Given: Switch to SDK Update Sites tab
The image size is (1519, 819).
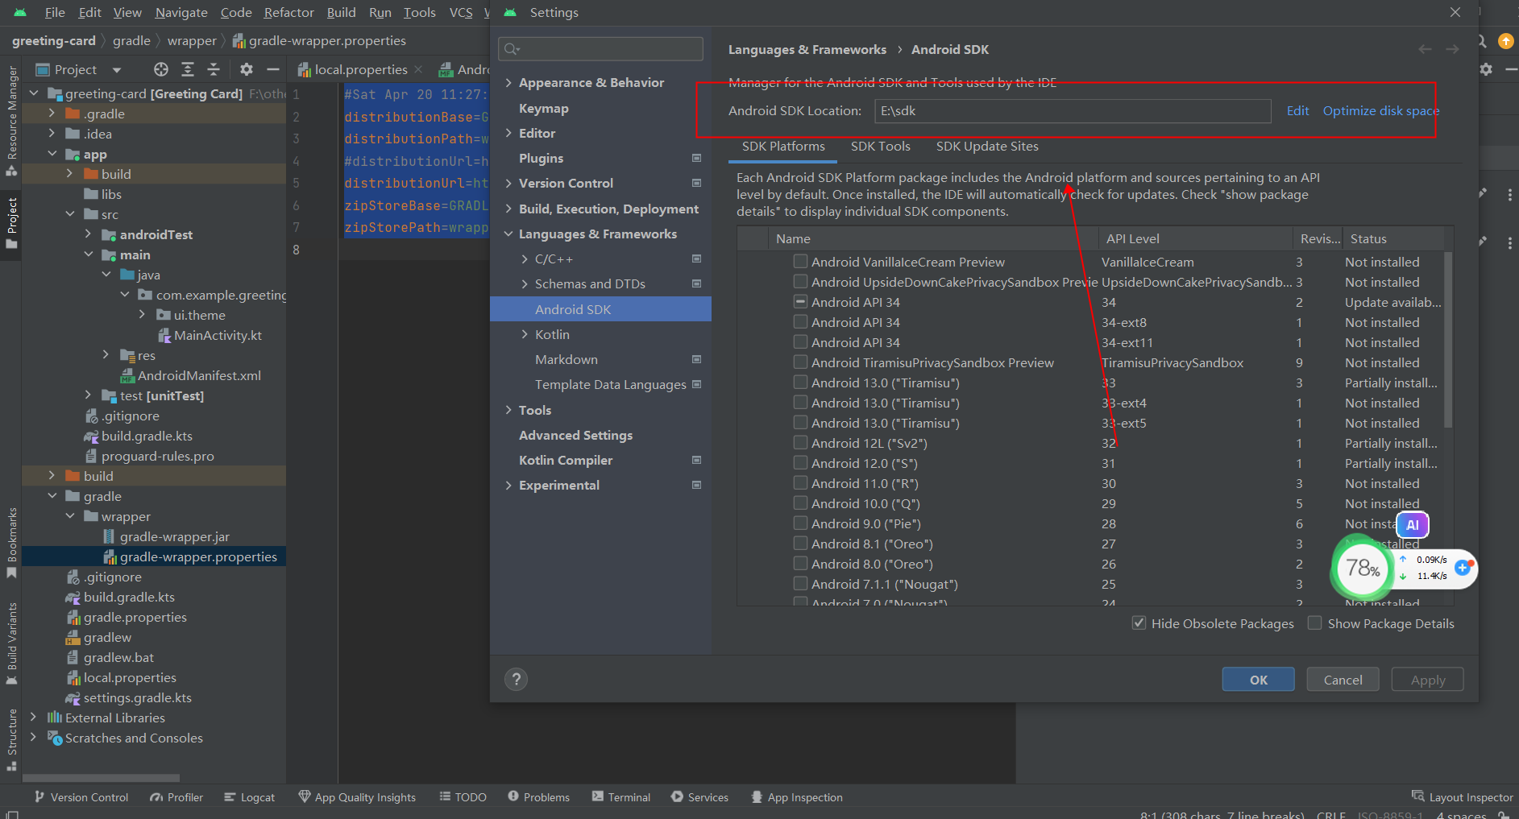Looking at the screenshot, I should (987, 147).
